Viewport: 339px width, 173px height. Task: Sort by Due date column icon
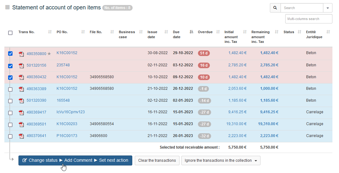(x=192, y=32)
